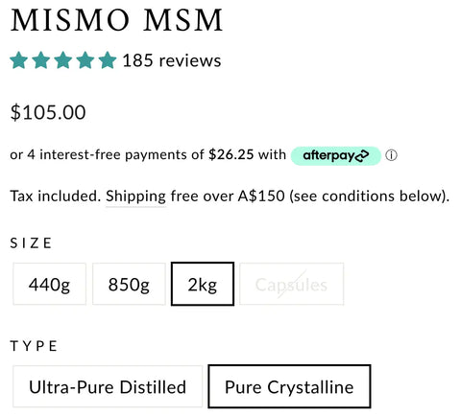Click the first rating star
Screen dimensions: 461x416
coord(19,60)
